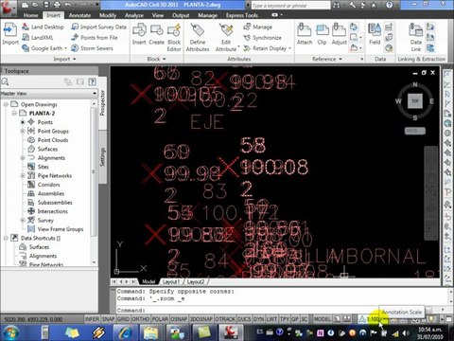Screen dimensions: 454x341
Task: Toggle OTRACK tracking
Action: (x=225, y=319)
